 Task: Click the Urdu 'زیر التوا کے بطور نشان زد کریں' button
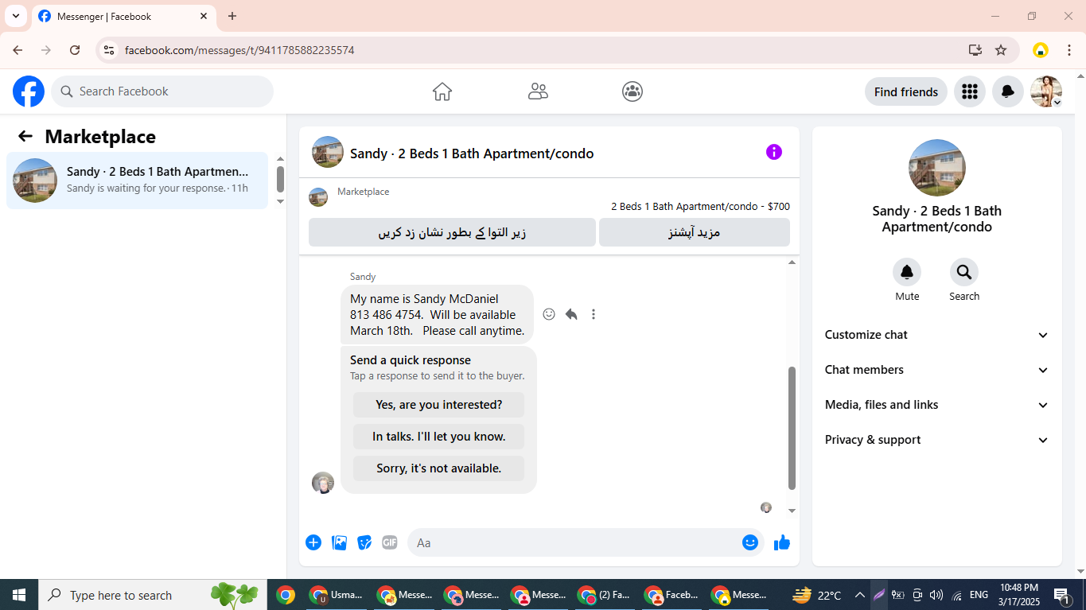pos(452,232)
